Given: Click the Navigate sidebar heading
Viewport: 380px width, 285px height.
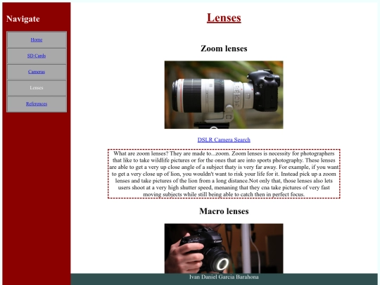Looking at the screenshot, I should 23,19.
